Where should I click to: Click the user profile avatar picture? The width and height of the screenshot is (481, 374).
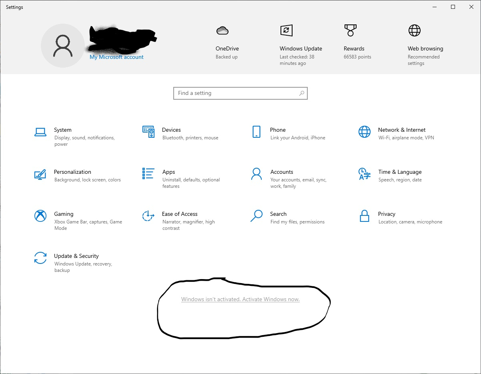coord(63,46)
